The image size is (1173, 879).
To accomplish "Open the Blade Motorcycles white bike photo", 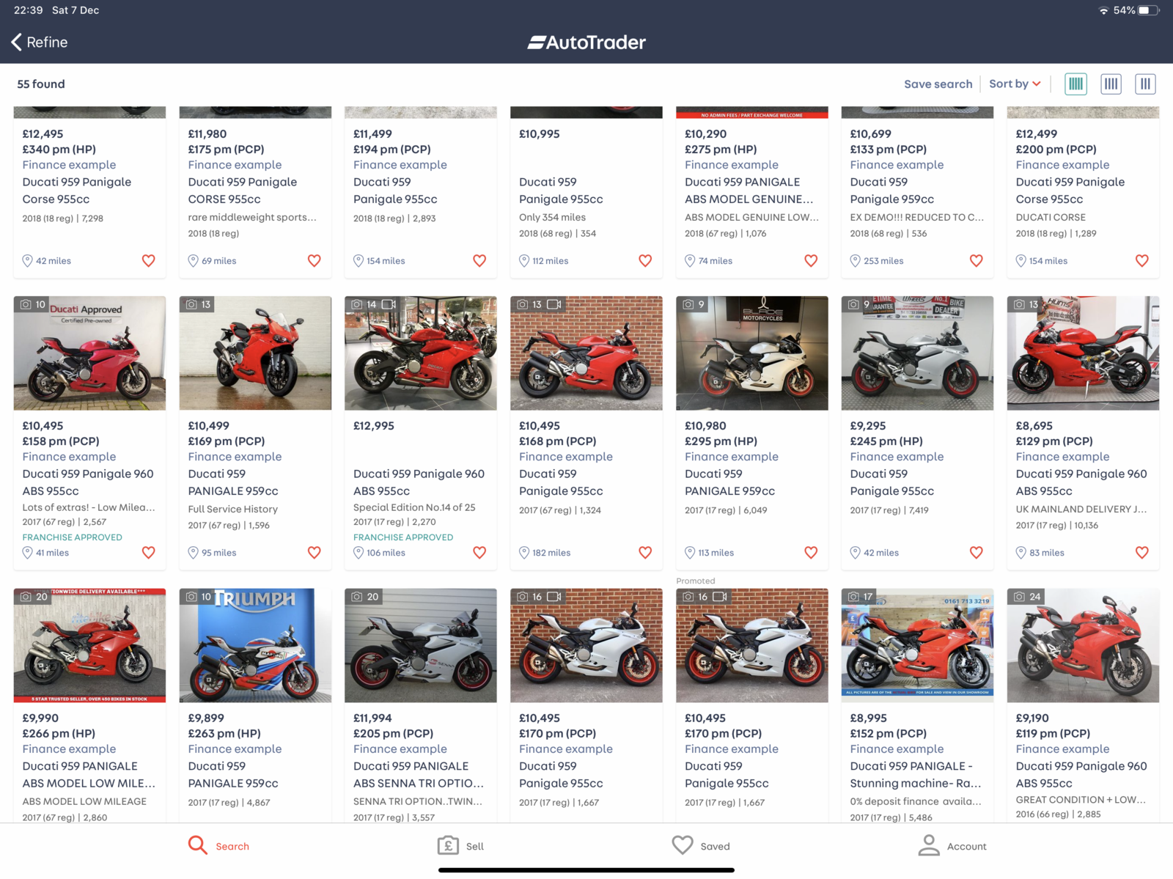I will [751, 353].
